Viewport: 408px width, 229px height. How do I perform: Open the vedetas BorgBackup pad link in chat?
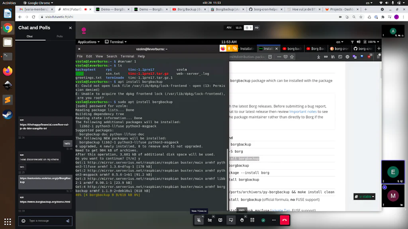pos(45,180)
